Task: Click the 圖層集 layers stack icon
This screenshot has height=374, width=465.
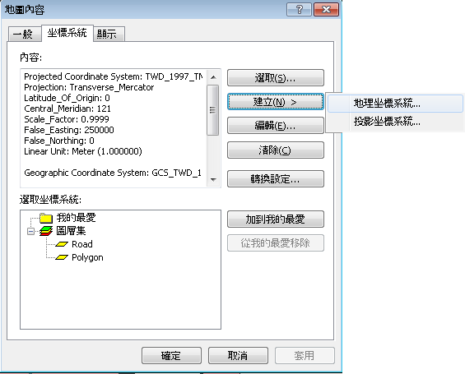Action: (46, 231)
